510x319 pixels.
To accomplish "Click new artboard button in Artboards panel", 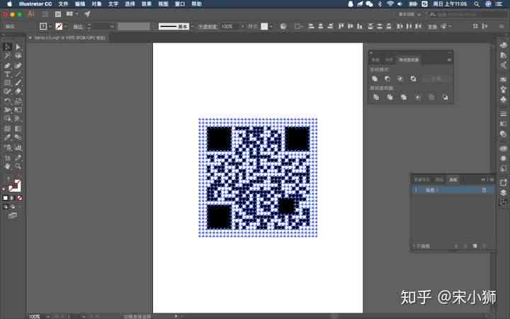I will tap(475, 247).
